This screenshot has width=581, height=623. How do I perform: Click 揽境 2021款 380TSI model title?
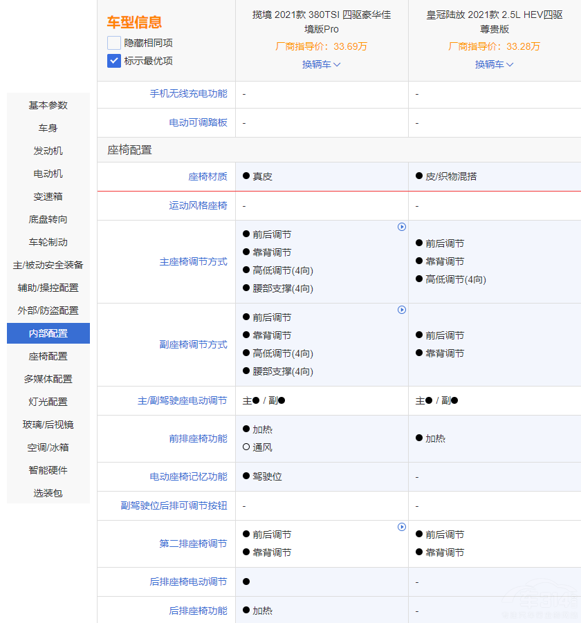click(x=322, y=21)
